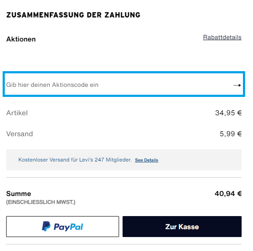Click the Versand row label
Screen dimensions: 253x251
[20, 134]
